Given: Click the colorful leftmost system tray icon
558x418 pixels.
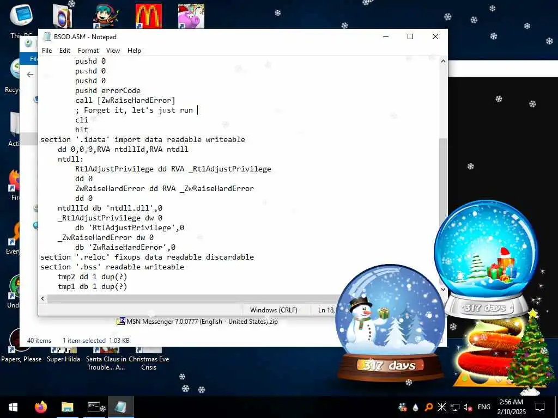Looking at the screenshot, I should click(403, 407).
